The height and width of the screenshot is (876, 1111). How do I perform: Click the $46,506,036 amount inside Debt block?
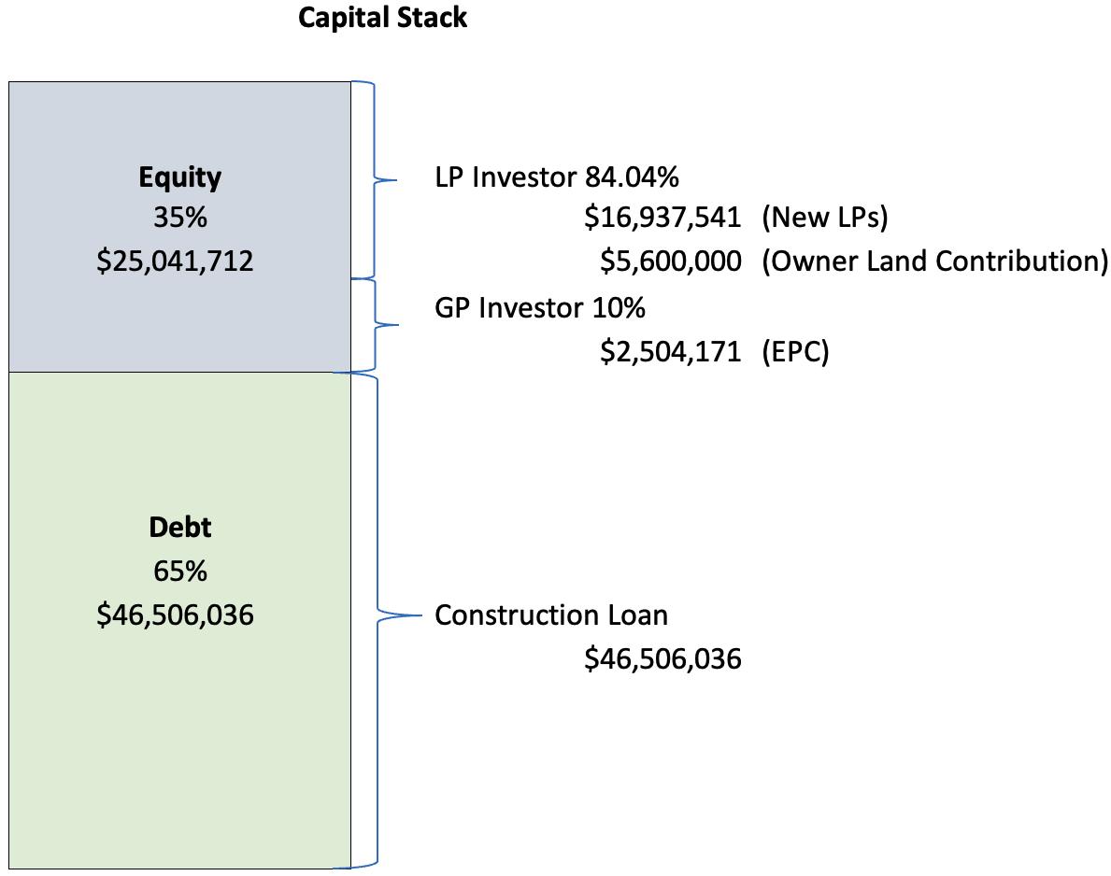175,615
